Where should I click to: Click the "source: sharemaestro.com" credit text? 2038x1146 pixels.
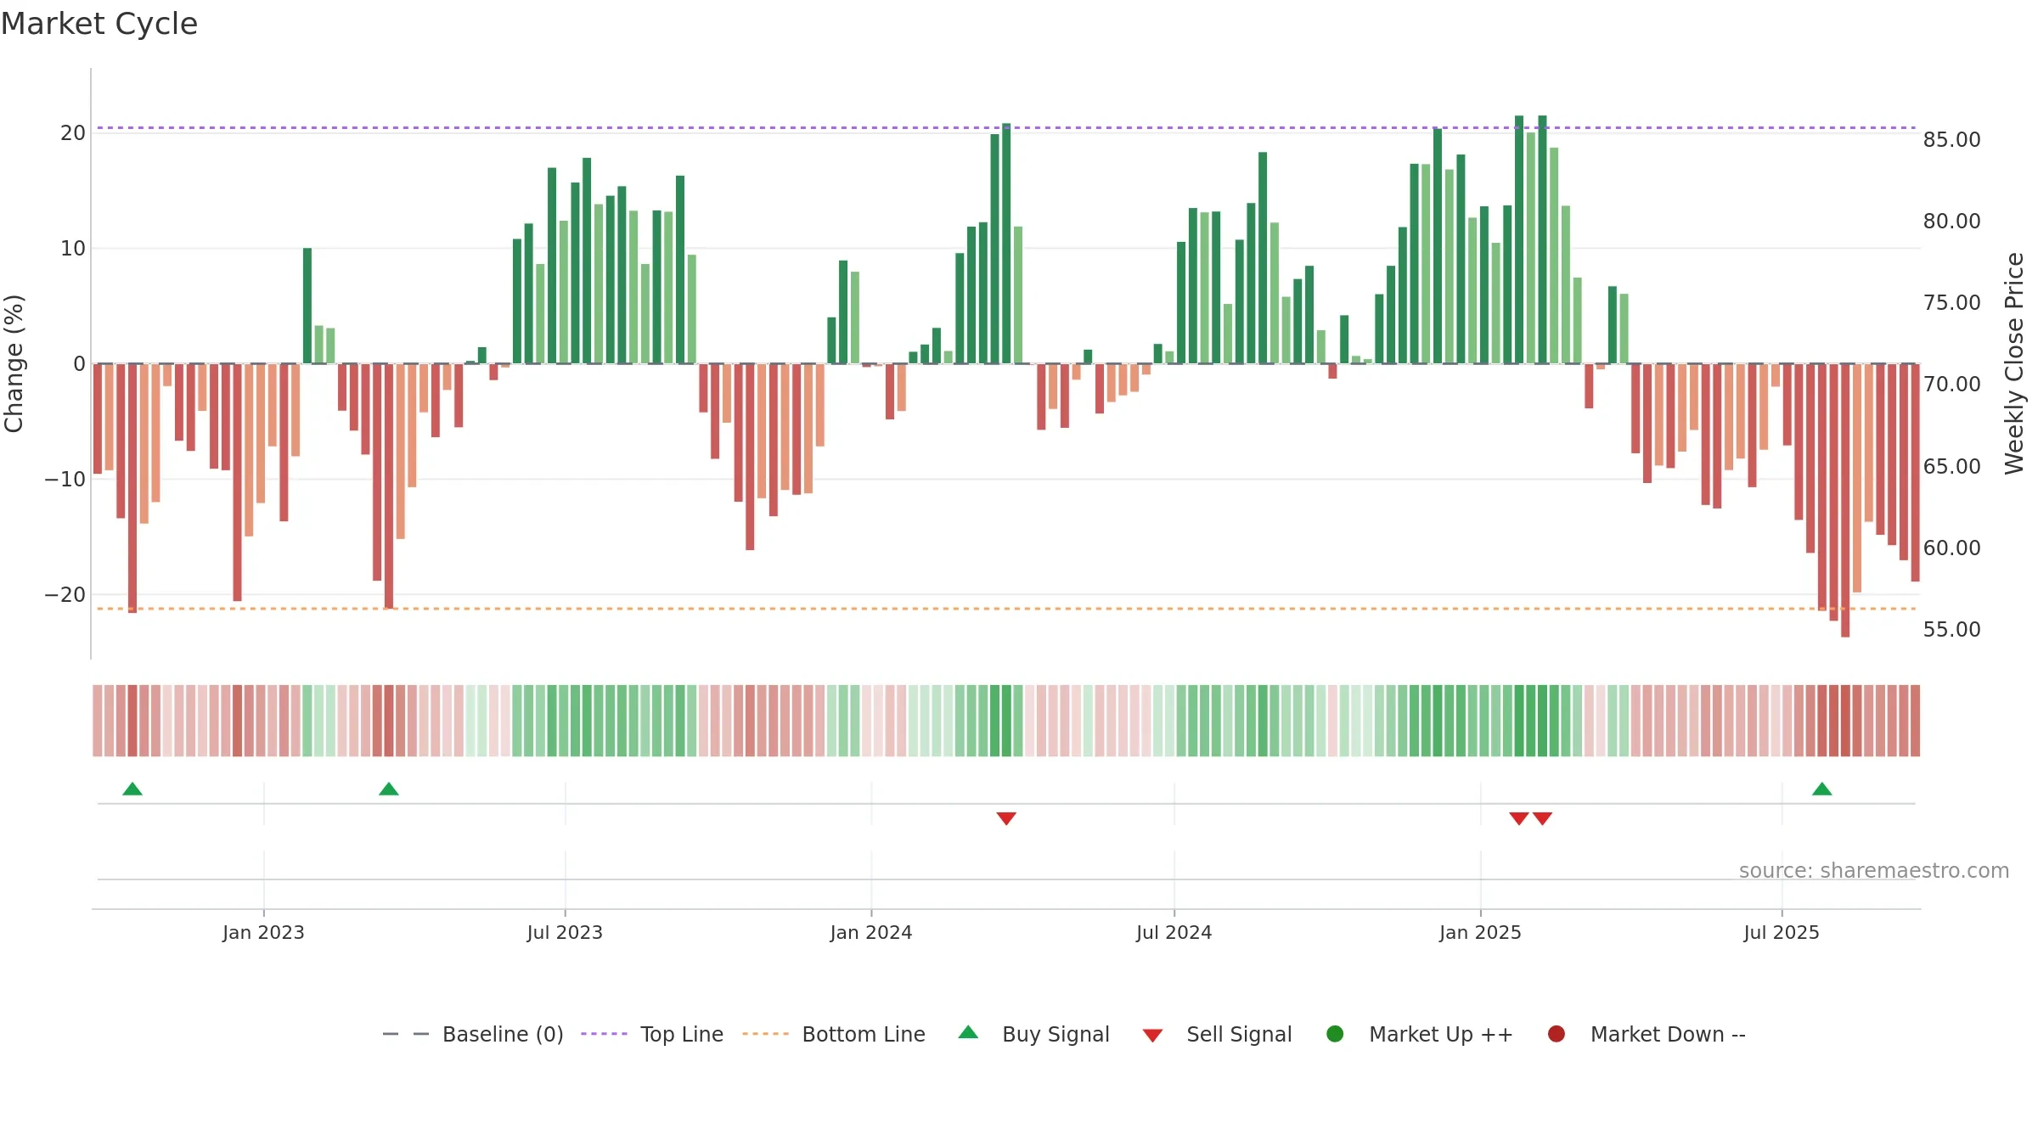1874,870
